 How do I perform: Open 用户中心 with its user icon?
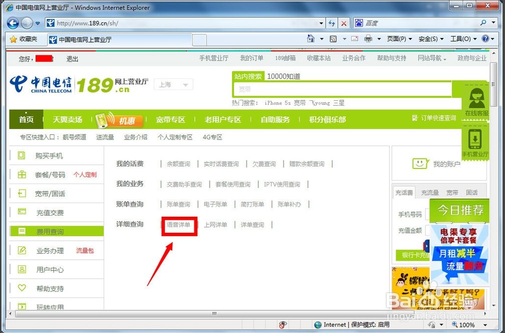(22, 269)
